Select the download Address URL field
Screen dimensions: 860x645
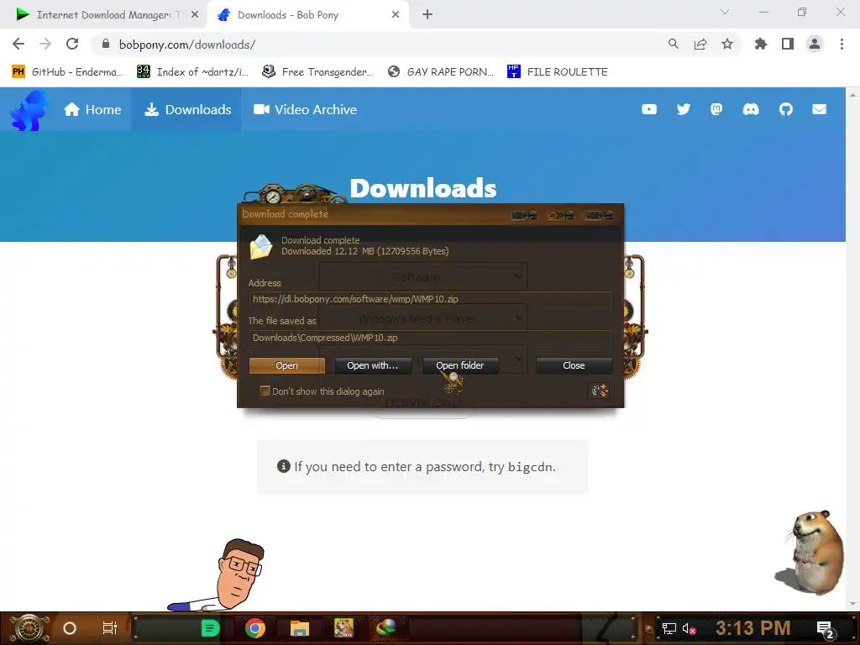point(431,299)
